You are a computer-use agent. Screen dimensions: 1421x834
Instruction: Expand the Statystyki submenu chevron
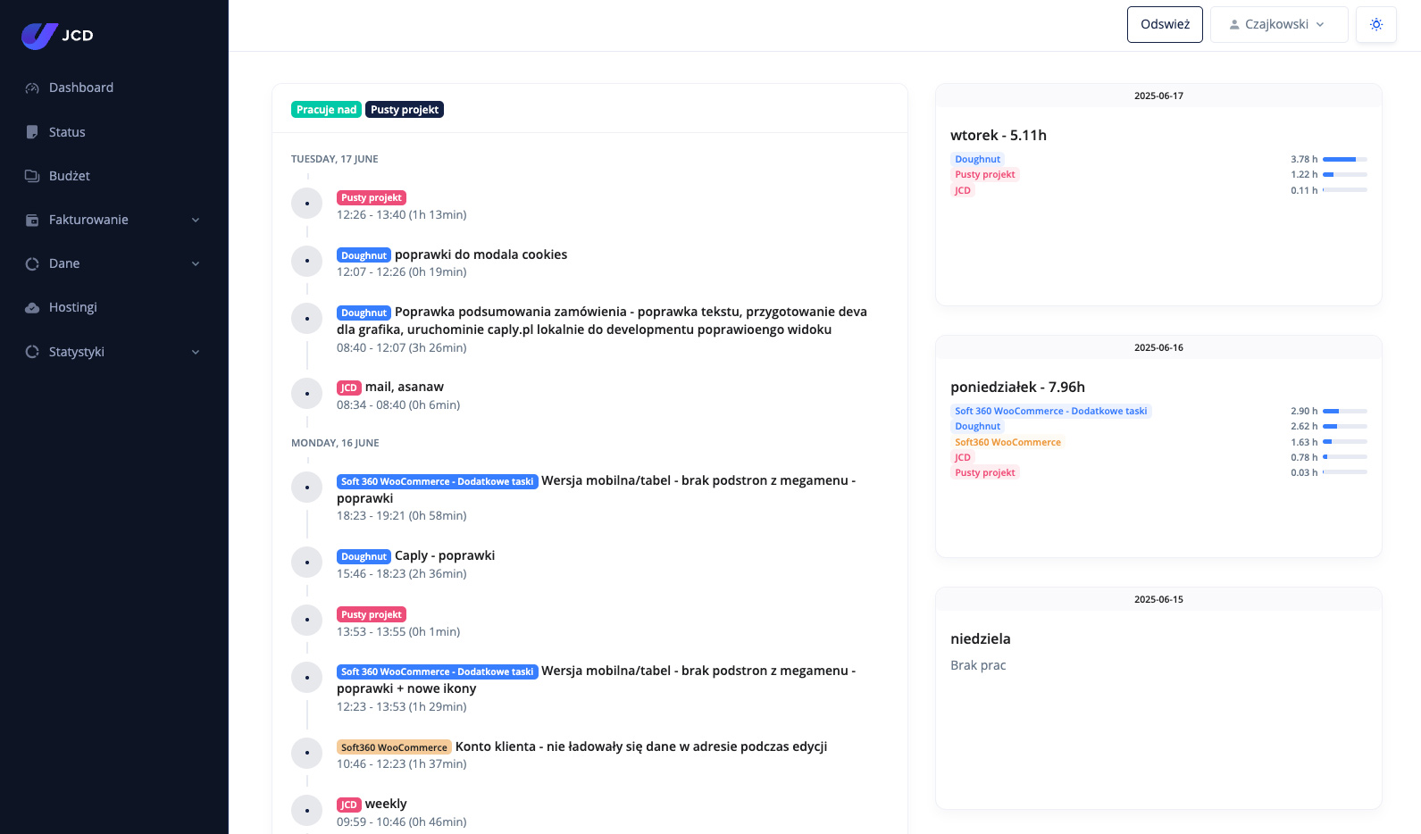pyautogui.click(x=196, y=353)
